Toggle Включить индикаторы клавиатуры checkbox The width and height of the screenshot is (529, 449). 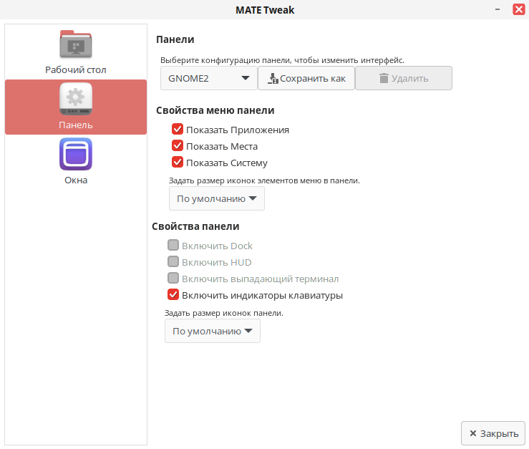tap(173, 295)
